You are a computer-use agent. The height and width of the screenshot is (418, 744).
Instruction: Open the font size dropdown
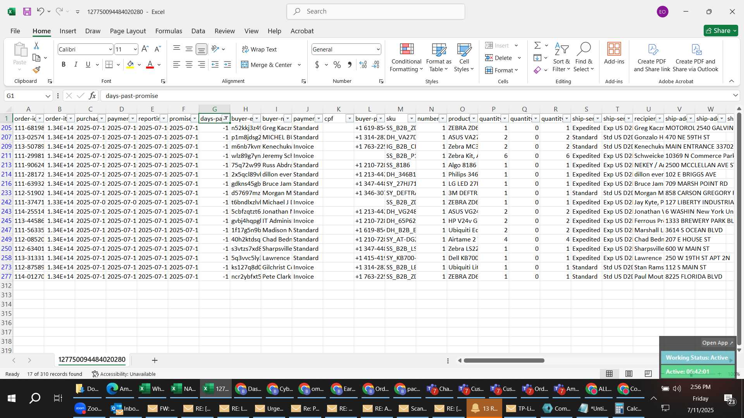coord(135,50)
